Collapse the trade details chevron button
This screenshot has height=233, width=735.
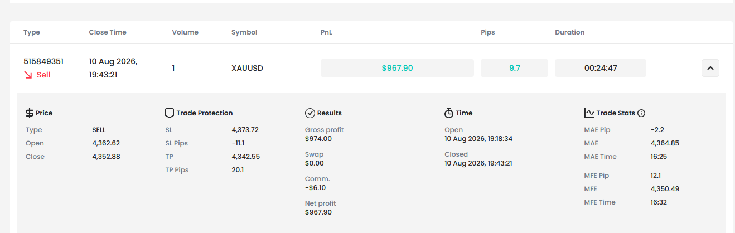point(710,68)
